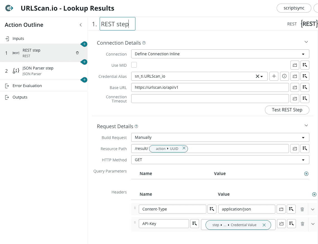Image resolution: width=318 pixels, height=244 pixels.
Task: Add step after JSON Parser step
Action: tap(84, 80)
